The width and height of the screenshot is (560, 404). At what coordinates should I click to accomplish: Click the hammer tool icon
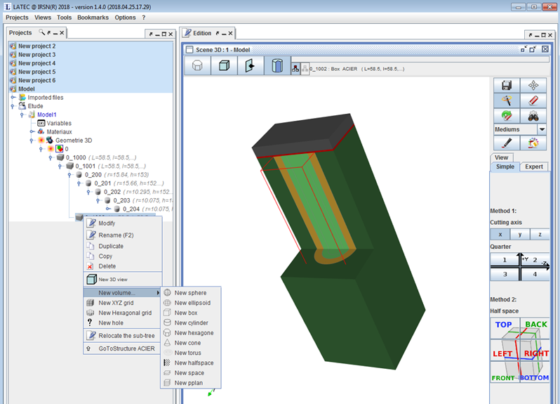click(x=507, y=100)
